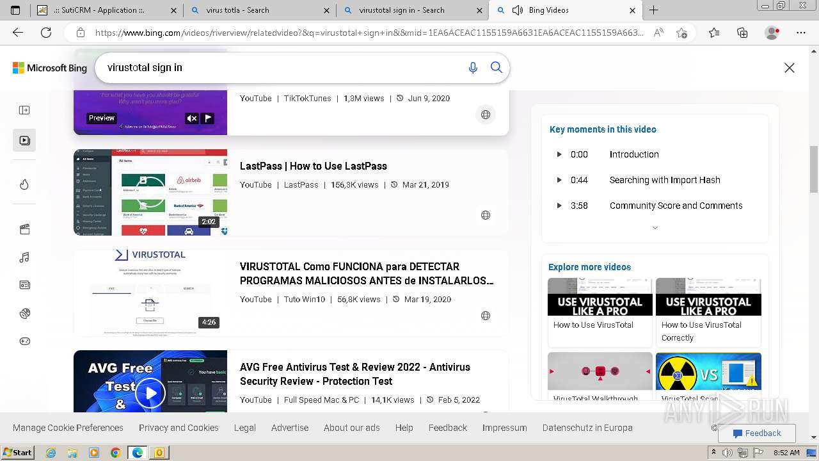Go back with browser back arrow
Image resolution: width=819 pixels, height=461 pixels.
(x=18, y=33)
